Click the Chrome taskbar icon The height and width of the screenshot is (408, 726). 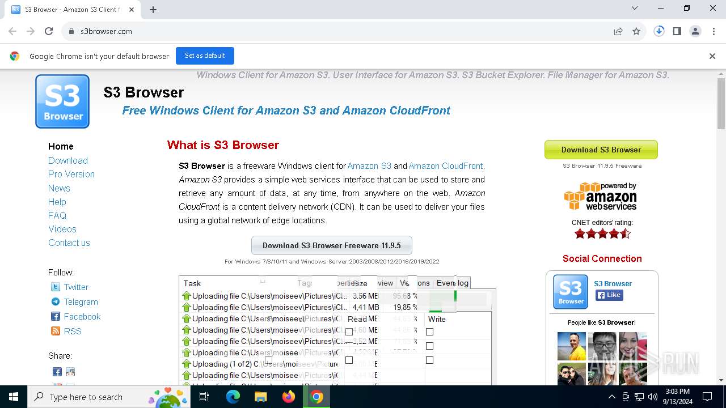(x=316, y=397)
